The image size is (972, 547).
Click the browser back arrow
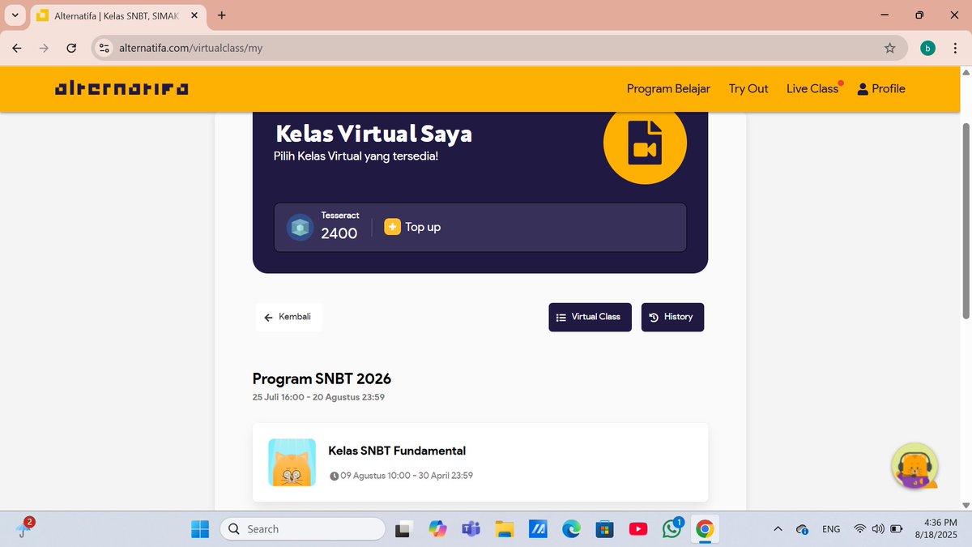tap(17, 48)
